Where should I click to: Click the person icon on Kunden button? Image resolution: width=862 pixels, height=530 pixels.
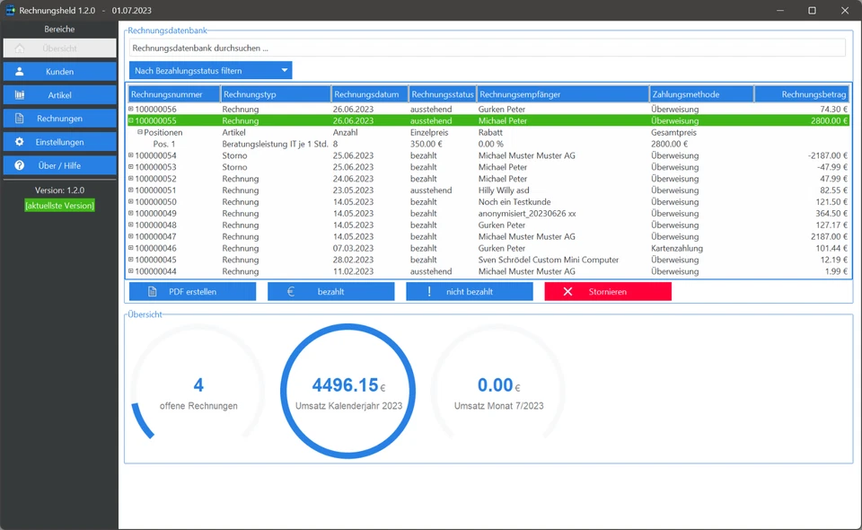pyautogui.click(x=20, y=71)
